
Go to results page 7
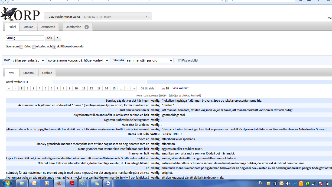[57, 88]
